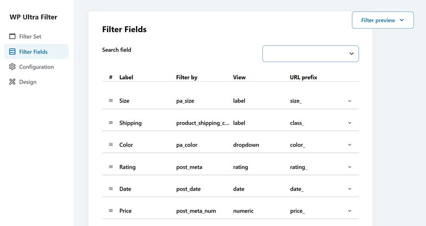Expand the Price field row

point(349,211)
